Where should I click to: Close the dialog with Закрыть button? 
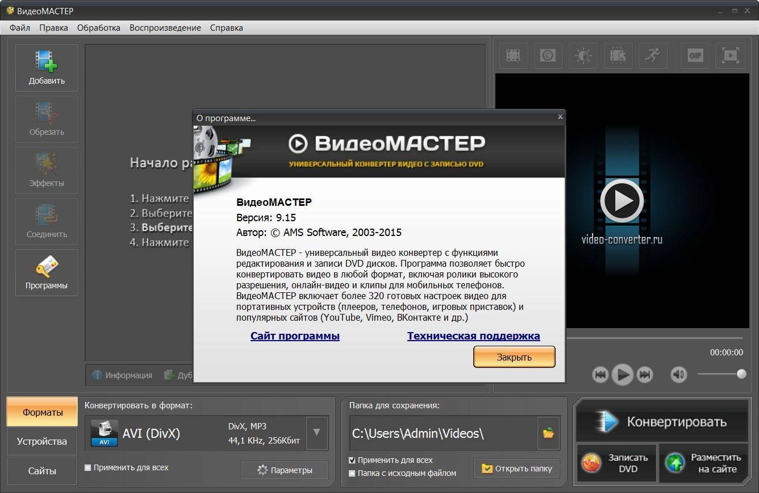pyautogui.click(x=514, y=357)
